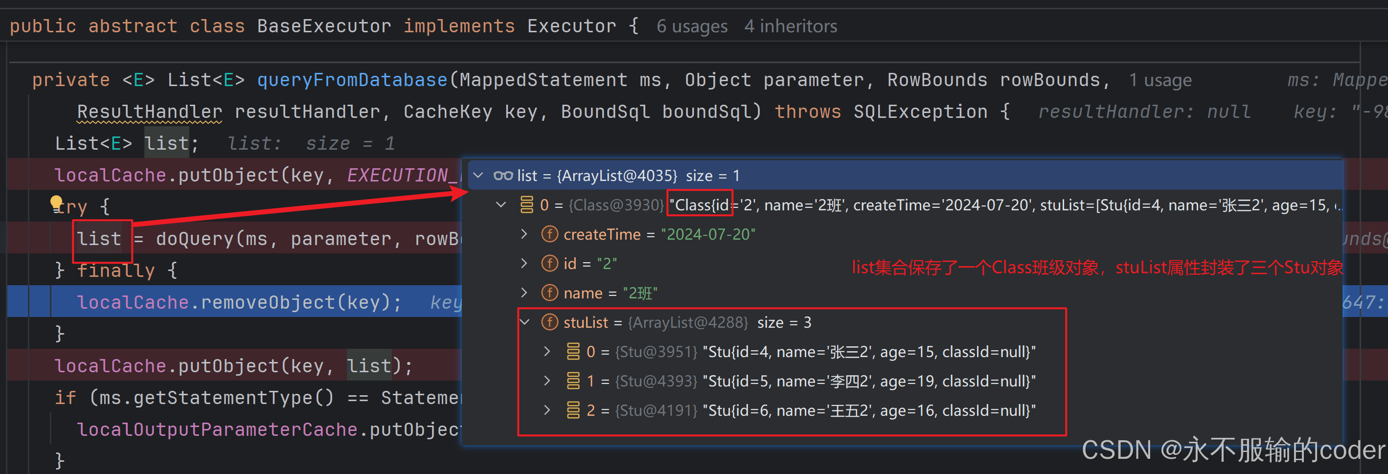Click the field icon next to createTime
The height and width of the screenshot is (474, 1388).
(549, 234)
